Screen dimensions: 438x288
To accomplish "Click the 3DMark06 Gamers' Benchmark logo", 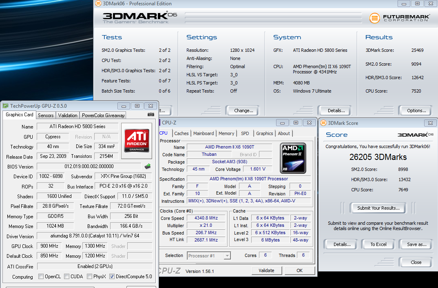I will [139, 18].
